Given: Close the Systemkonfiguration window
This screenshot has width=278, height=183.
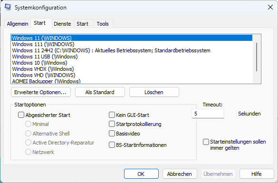Looking at the screenshot, I should point(270,7).
